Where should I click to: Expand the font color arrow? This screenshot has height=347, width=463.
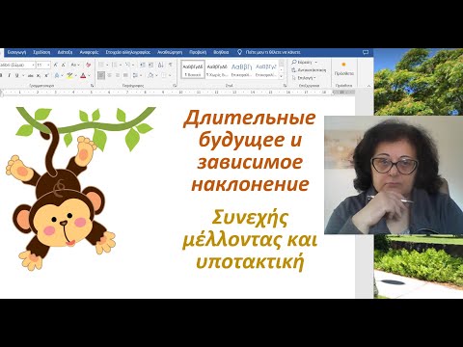click(x=89, y=75)
